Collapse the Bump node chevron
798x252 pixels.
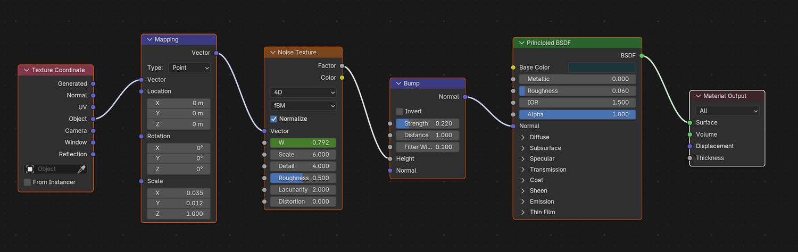click(398, 83)
